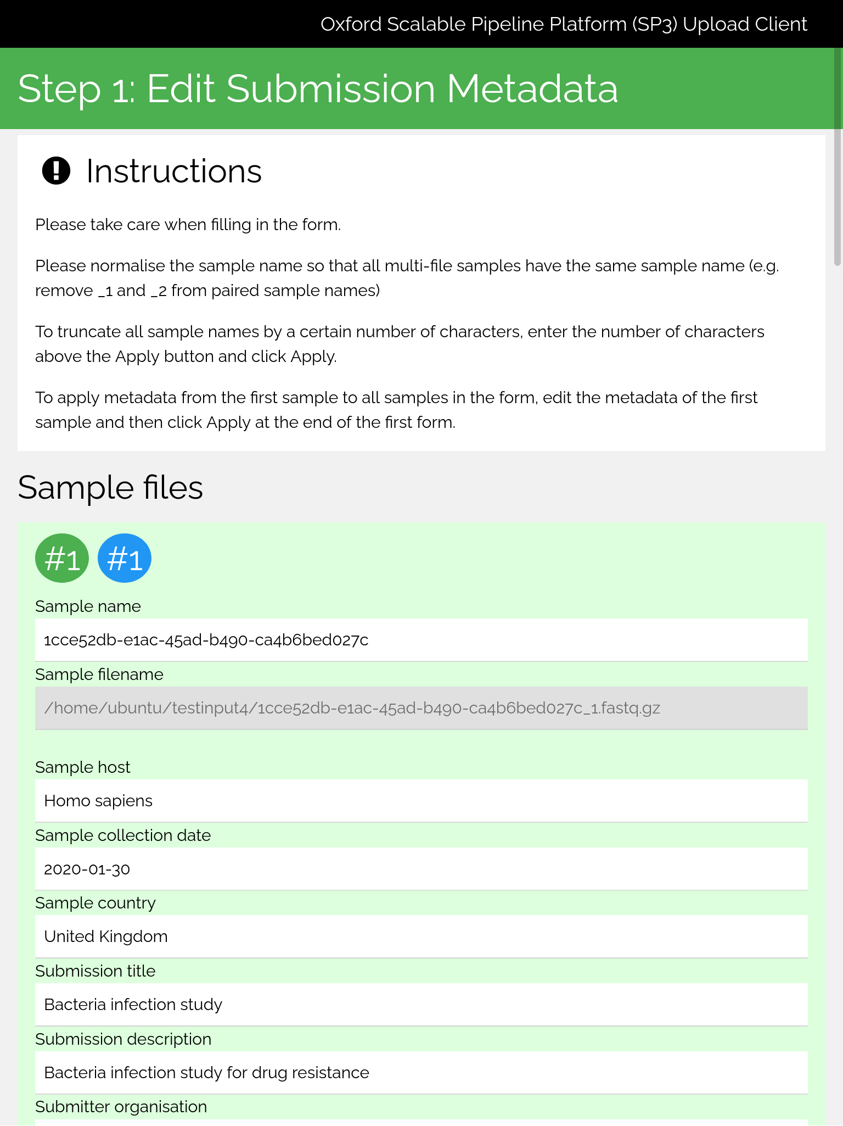Open the Sample country field showing United Kingdom
This screenshot has width=843, height=1126.
pos(421,937)
